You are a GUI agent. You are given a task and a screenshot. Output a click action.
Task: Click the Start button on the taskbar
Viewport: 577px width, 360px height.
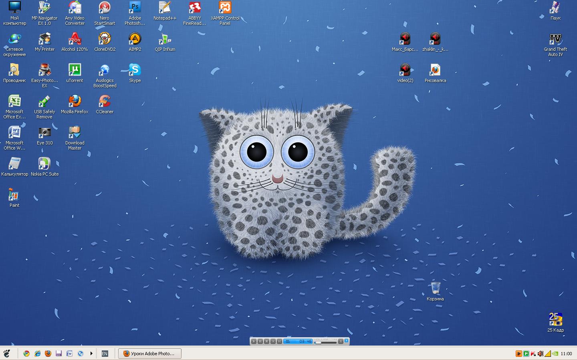pos(7,354)
